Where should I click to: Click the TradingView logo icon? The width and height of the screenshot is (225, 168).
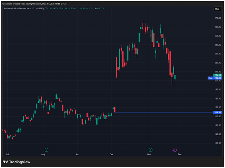[x=6, y=162]
